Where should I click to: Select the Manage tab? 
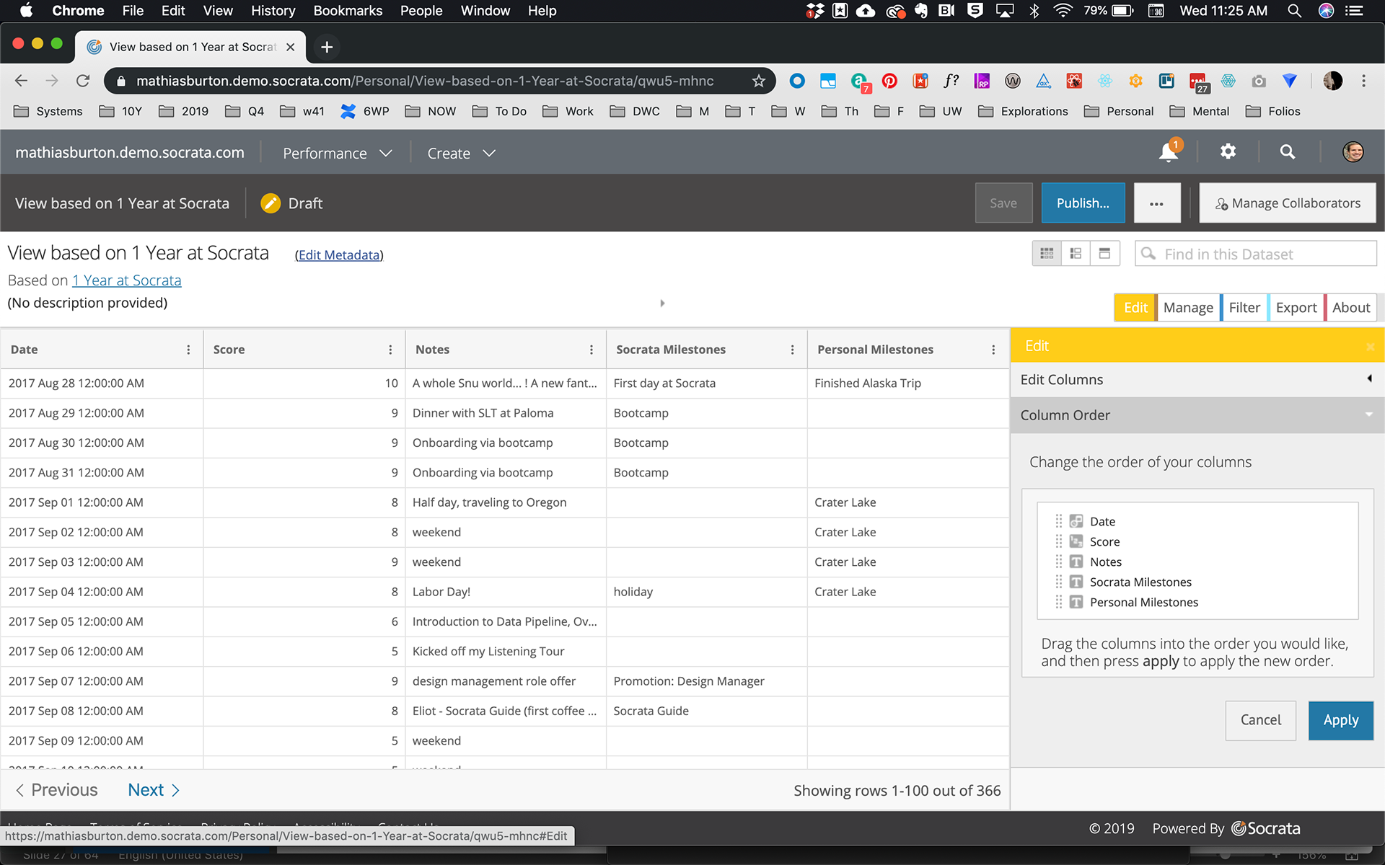1188,308
